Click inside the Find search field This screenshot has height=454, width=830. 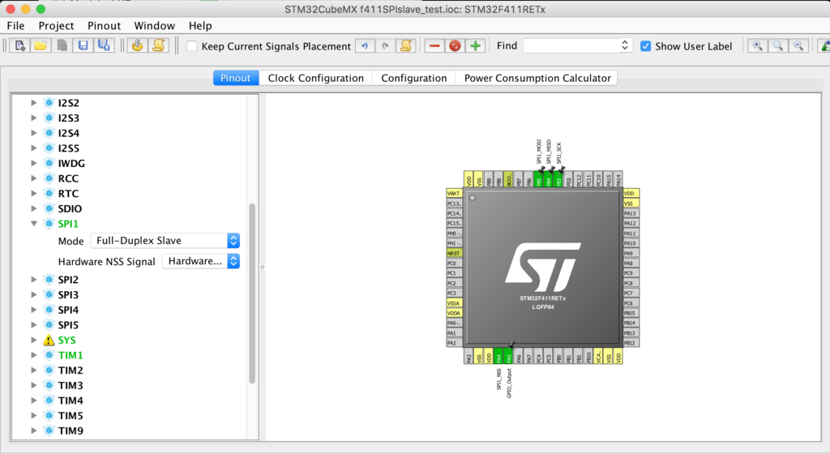pos(571,45)
